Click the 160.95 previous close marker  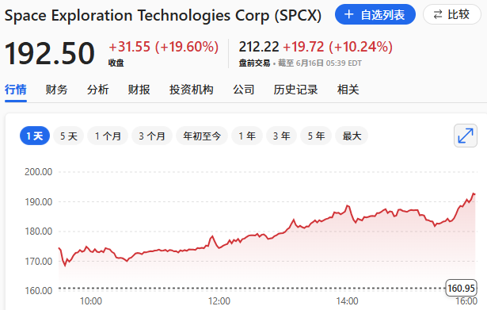click(461, 288)
